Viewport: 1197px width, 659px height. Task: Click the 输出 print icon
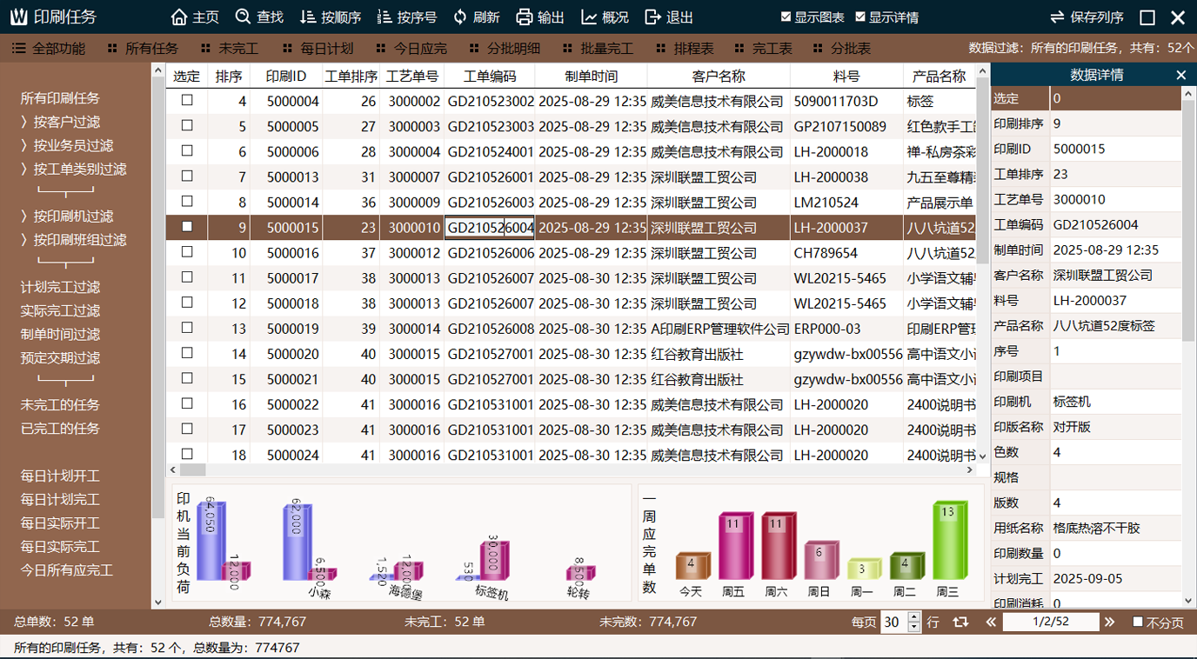(524, 17)
